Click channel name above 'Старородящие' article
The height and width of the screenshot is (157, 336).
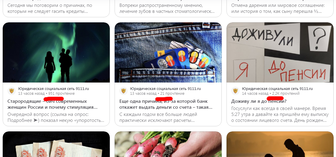coord(54,88)
